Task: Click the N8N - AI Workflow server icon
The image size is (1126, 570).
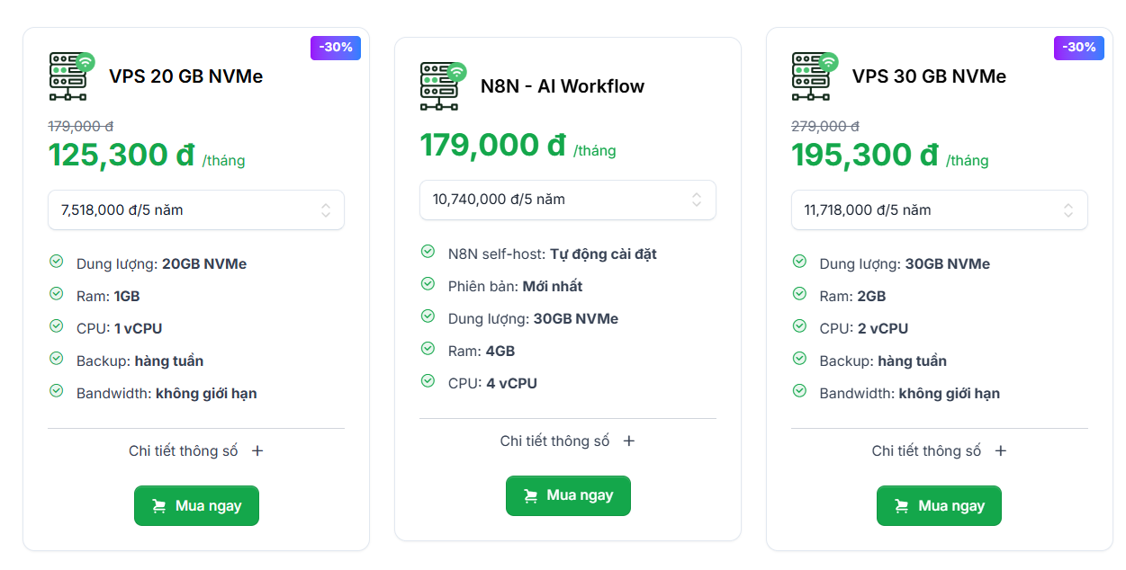Action: [444, 86]
